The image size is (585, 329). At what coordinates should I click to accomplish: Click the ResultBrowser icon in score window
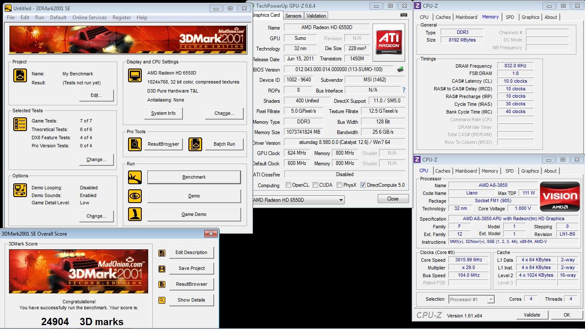[x=162, y=284]
